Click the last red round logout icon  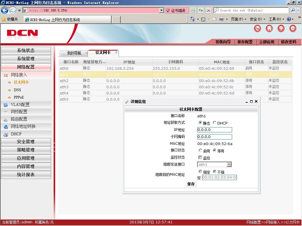[293, 29]
